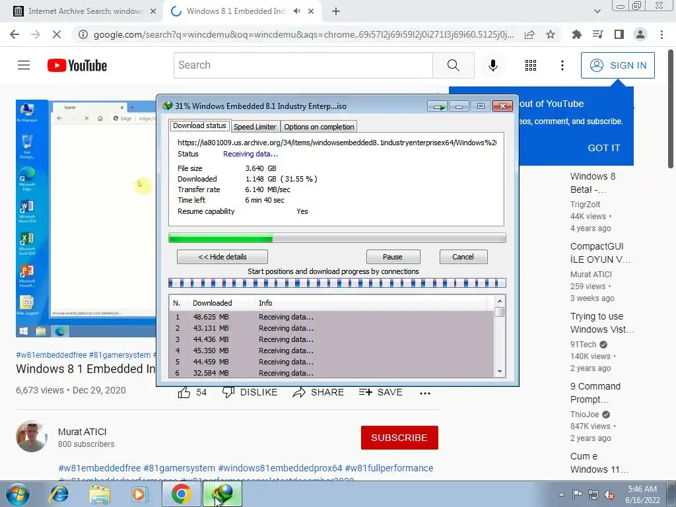Open the Chrome extensions puzzle icon

pyautogui.click(x=576, y=34)
